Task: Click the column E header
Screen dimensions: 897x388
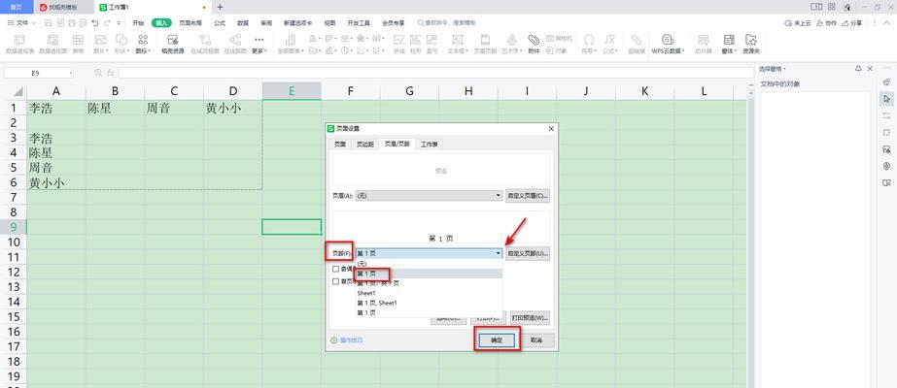Action: 292,91
